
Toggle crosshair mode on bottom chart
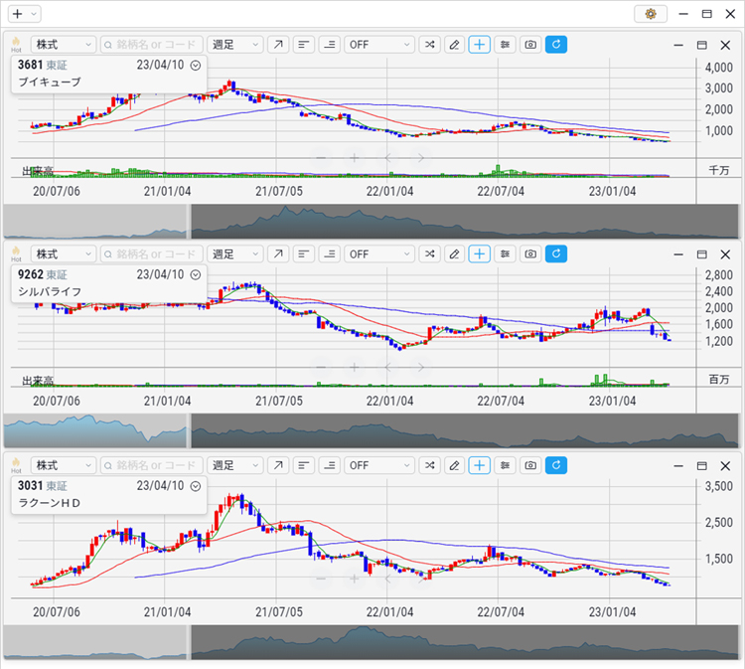point(480,464)
